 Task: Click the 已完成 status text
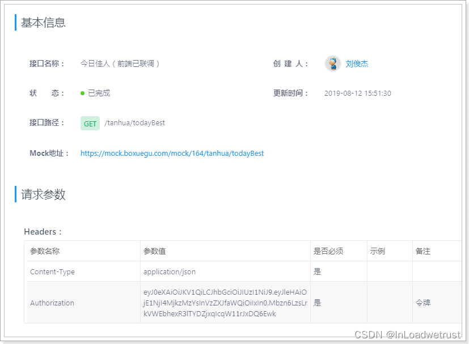(x=99, y=94)
